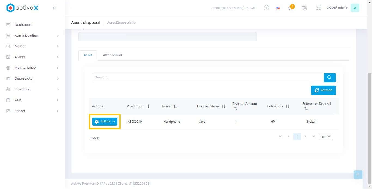Click the Refresh button
This screenshot has height=189, width=372.
click(323, 90)
